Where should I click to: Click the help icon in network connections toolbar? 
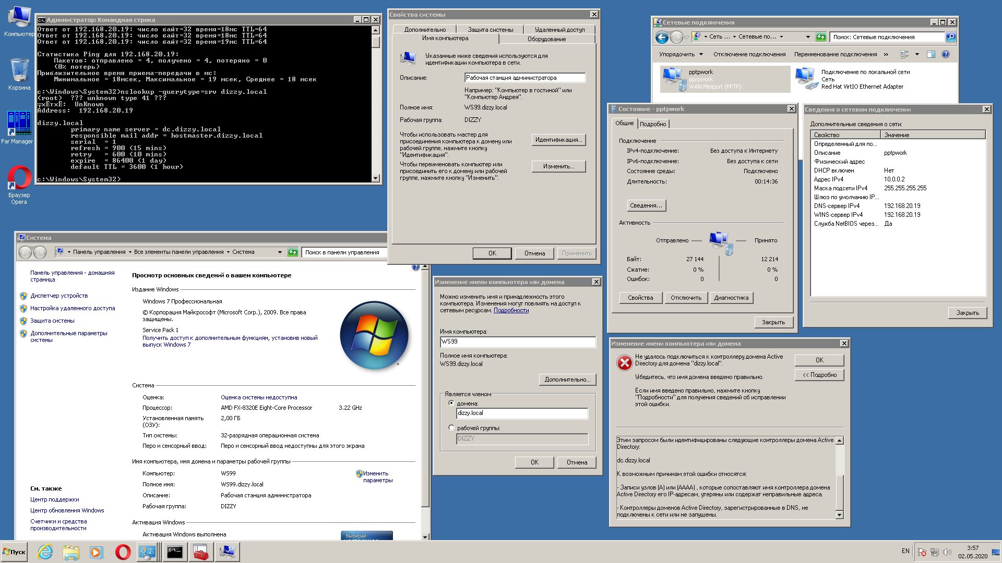point(945,54)
